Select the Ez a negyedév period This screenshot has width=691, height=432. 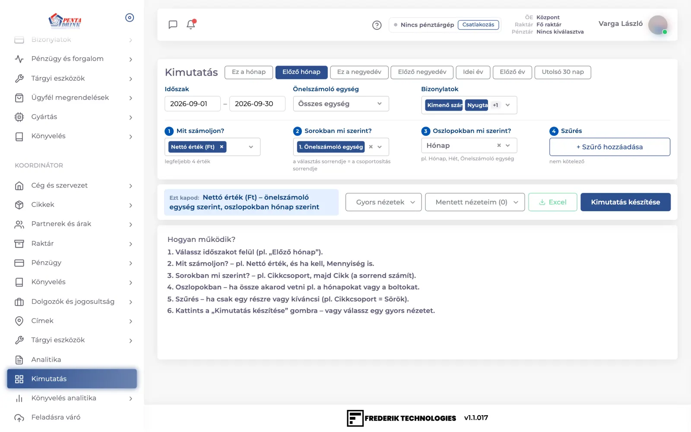[359, 72]
